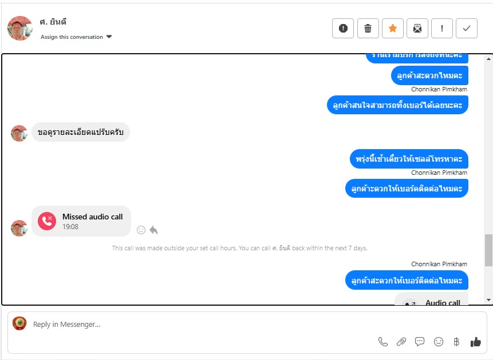Mark conversation as unread with envelope icon

pos(417,28)
